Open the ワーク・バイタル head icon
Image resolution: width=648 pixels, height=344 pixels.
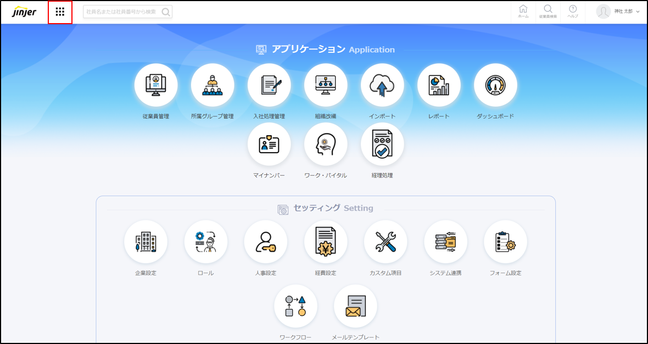[x=326, y=144]
